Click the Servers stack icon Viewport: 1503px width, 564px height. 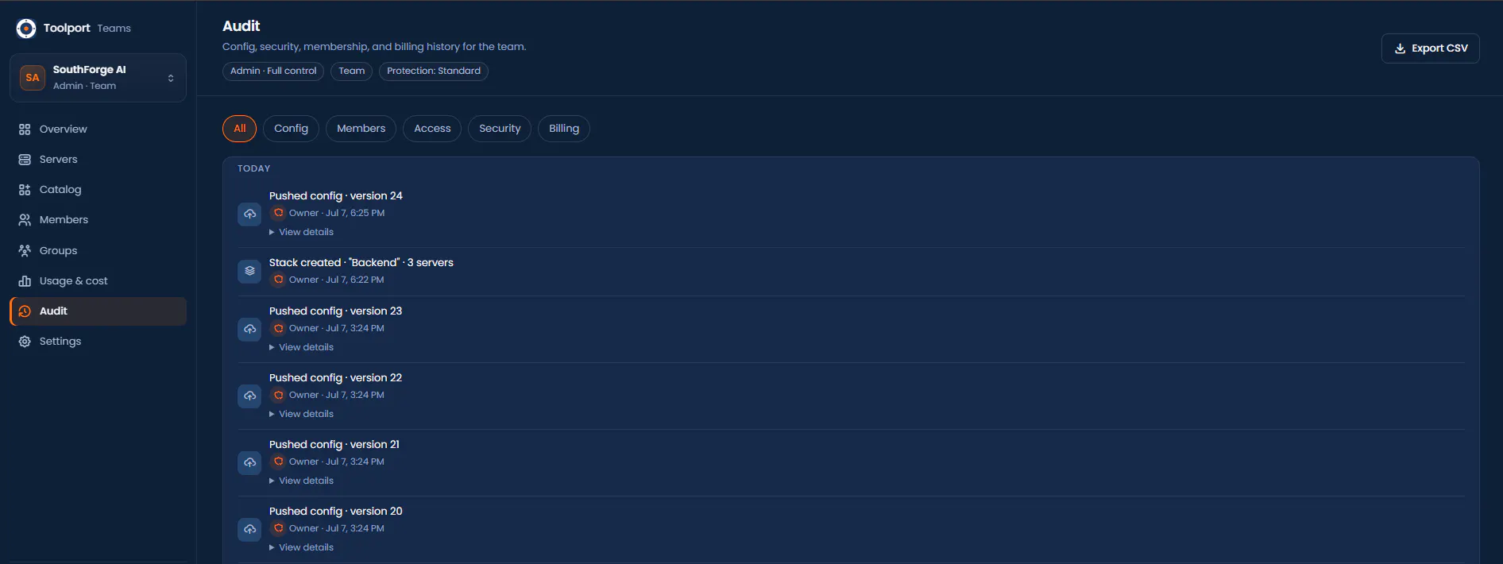click(25, 160)
